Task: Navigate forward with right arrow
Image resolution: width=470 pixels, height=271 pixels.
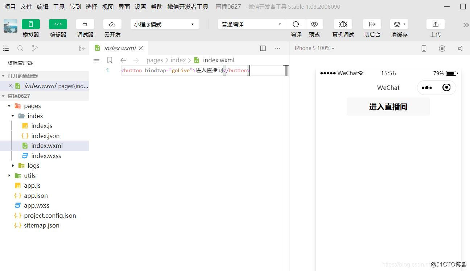Action: [136, 60]
